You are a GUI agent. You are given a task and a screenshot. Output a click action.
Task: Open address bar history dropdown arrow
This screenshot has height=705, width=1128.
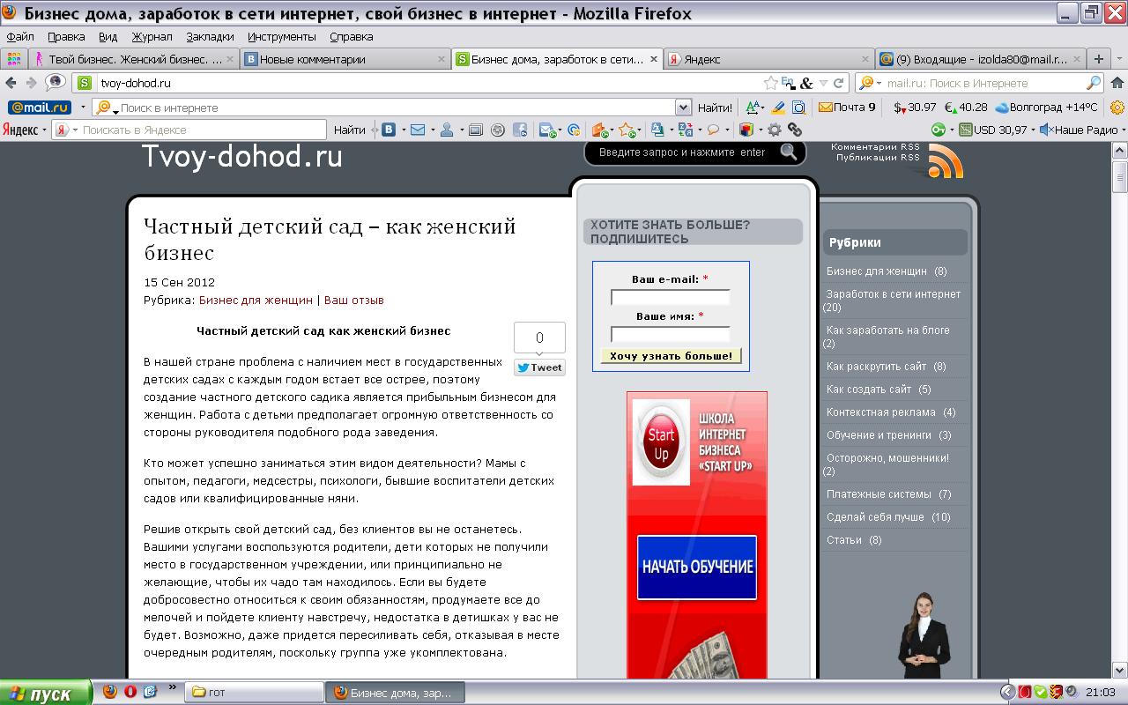click(x=824, y=83)
